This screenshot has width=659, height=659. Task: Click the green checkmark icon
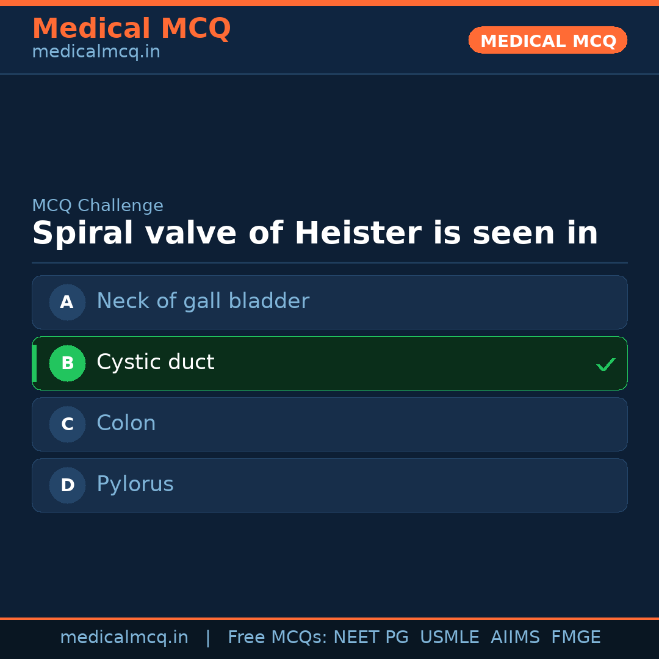point(605,365)
